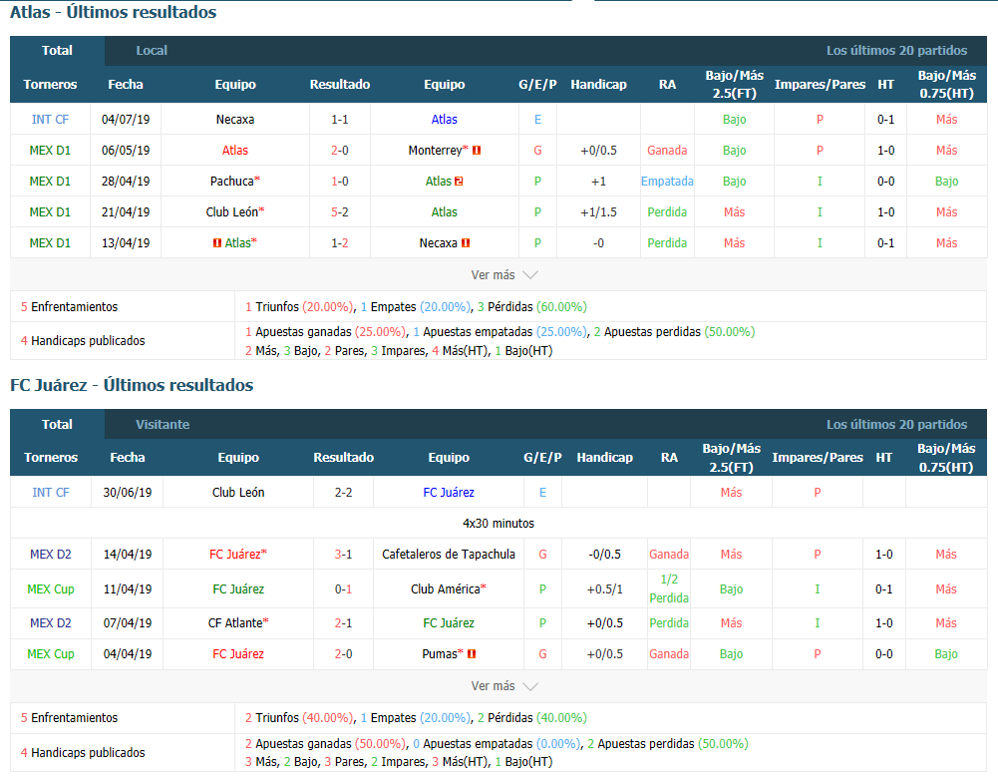Click Club América team name
The height and width of the screenshot is (776, 998).
(445, 589)
